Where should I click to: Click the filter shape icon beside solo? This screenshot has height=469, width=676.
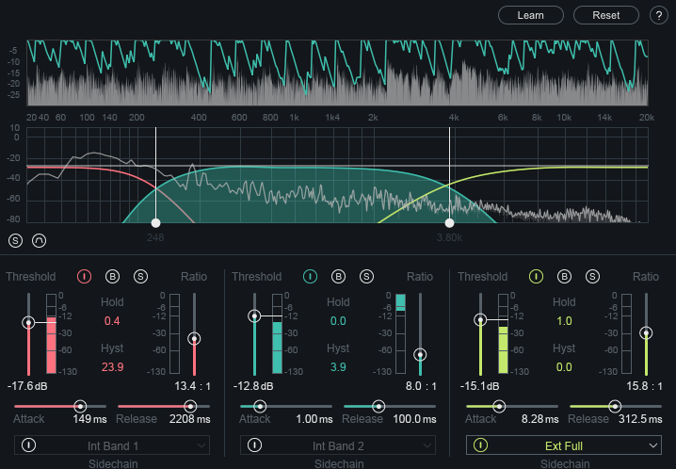coord(40,240)
